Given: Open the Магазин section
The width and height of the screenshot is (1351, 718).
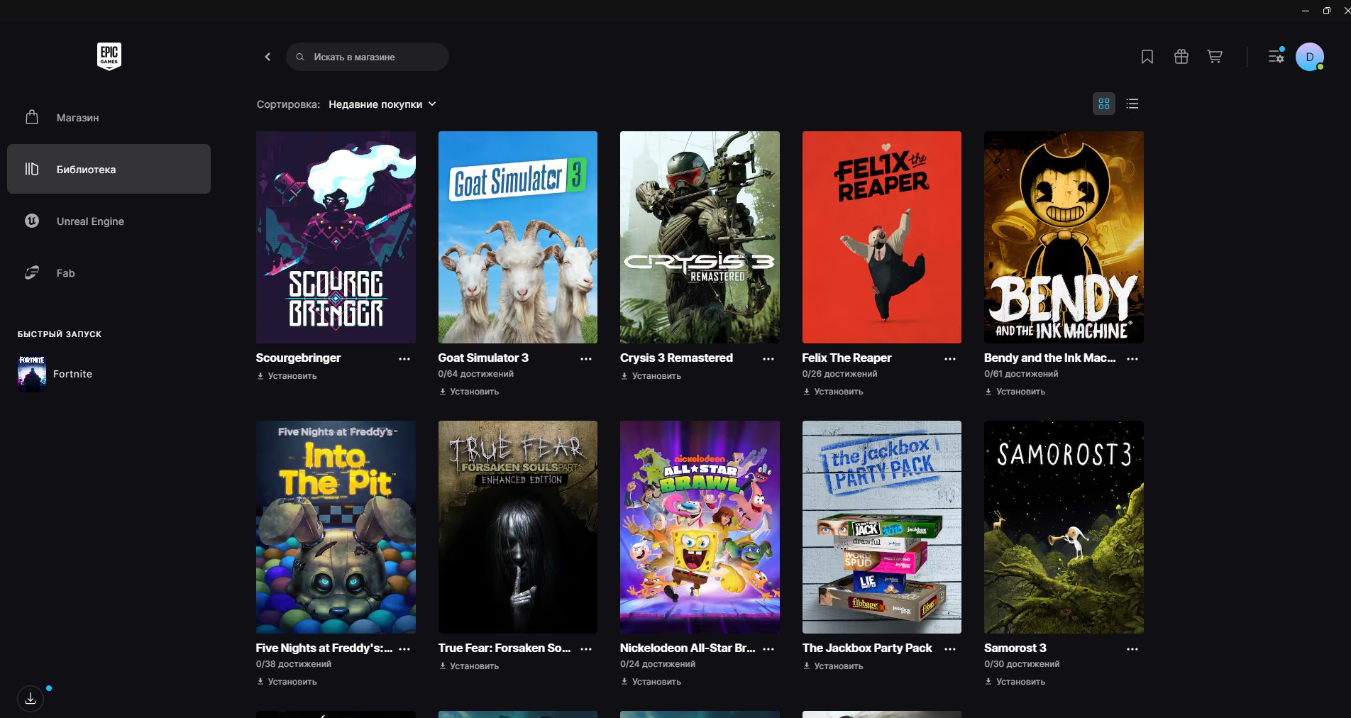Looking at the screenshot, I should pos(109,118).
